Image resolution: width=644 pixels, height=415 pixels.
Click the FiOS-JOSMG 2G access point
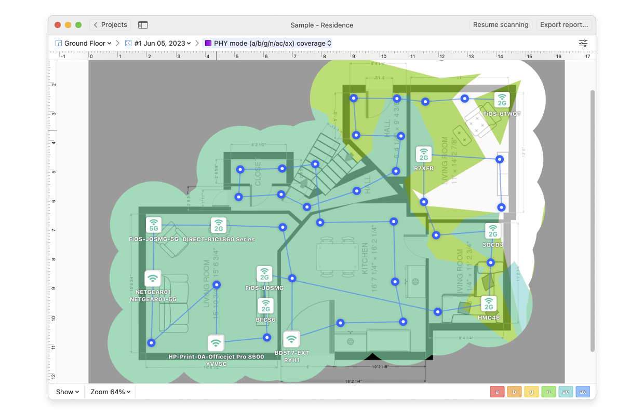(264, 274)
